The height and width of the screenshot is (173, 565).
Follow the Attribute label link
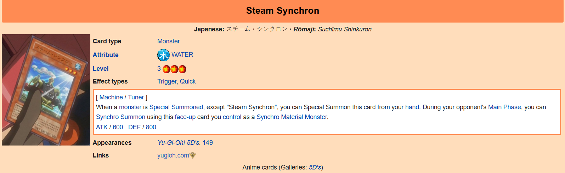click(x=106, y=55)
